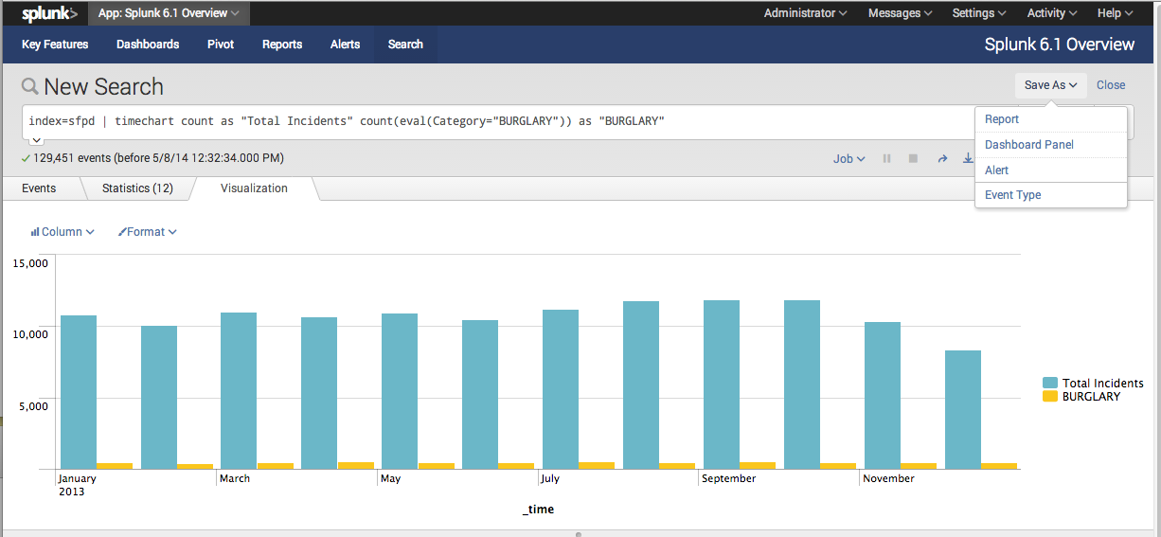Switch to the Statistics (12) tab
This screenshot has width=1161, height=537.
(137, 188)
